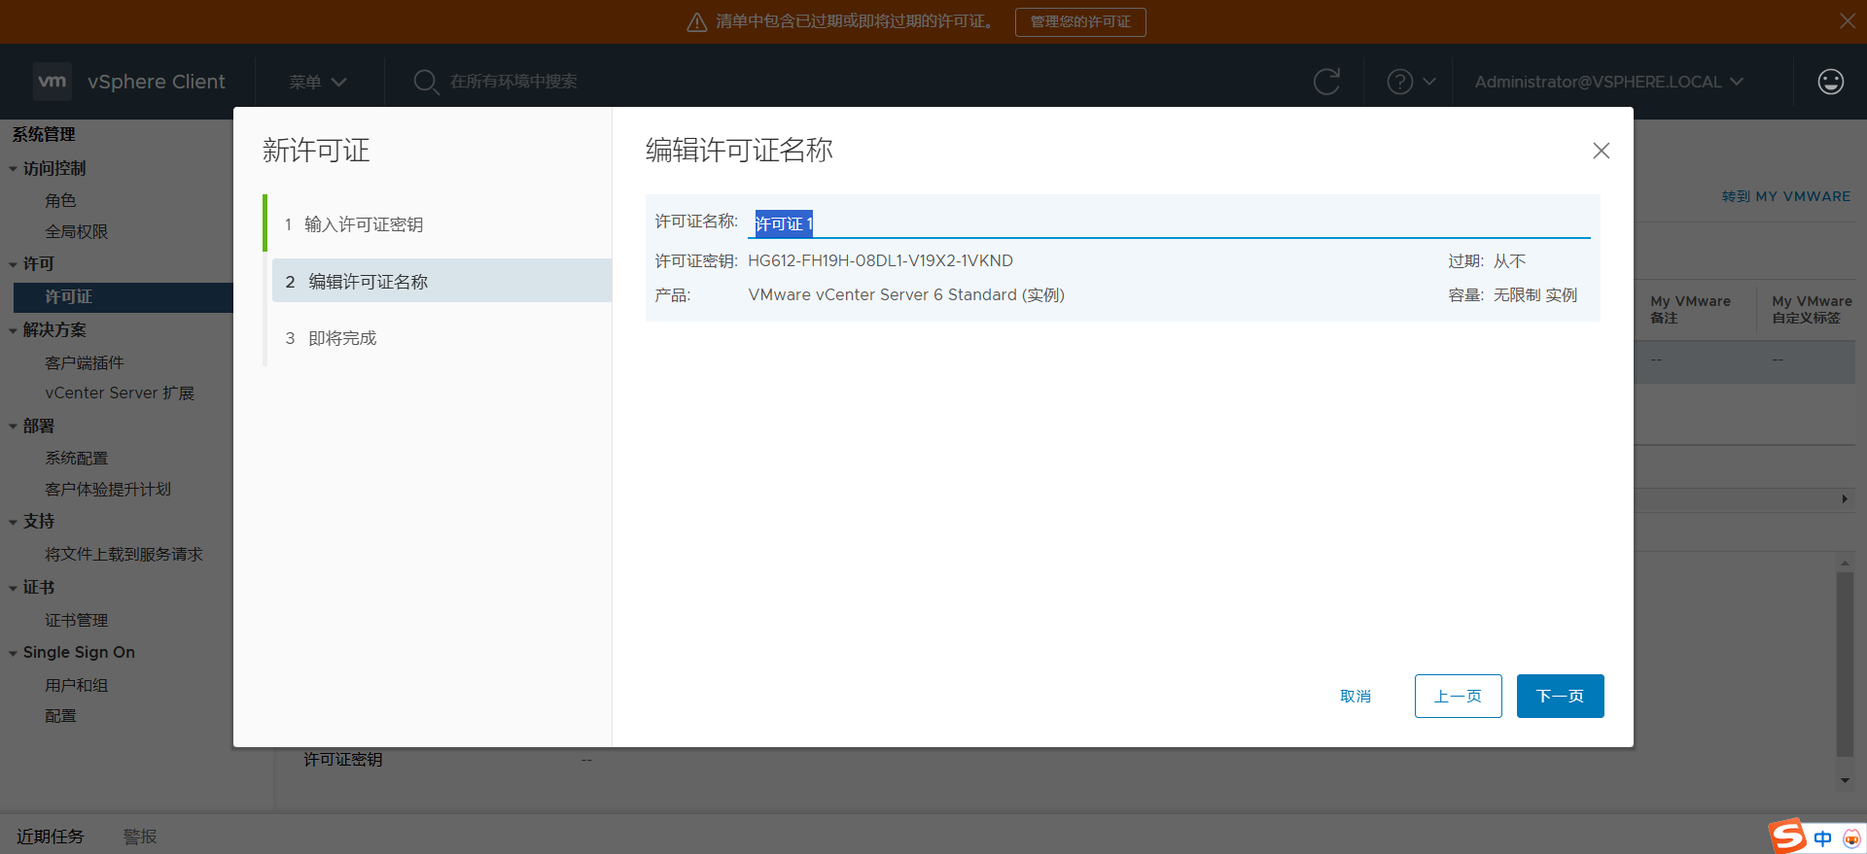Toggle the Chinese input mode indicator
This screenshot has height=854, width=1867.
tap(1822, 837)
